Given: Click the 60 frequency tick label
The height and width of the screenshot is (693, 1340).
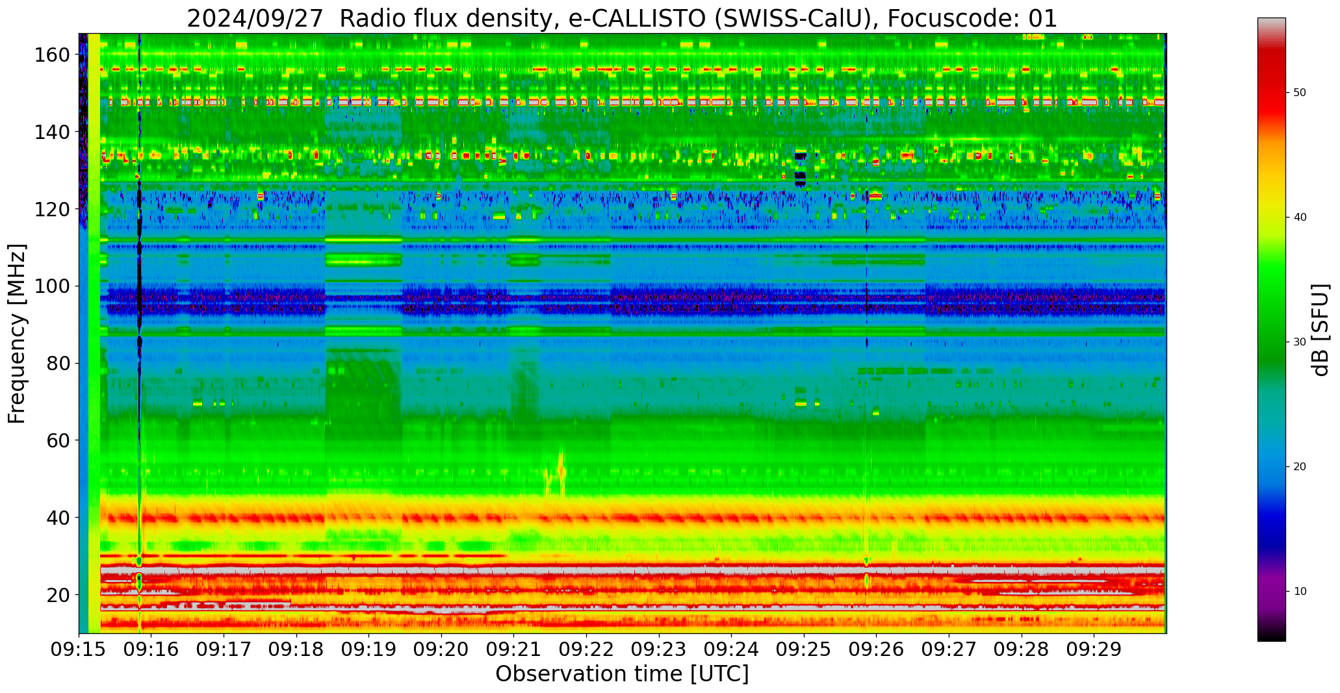Looking at the screenshot, I should click(58, 440).
